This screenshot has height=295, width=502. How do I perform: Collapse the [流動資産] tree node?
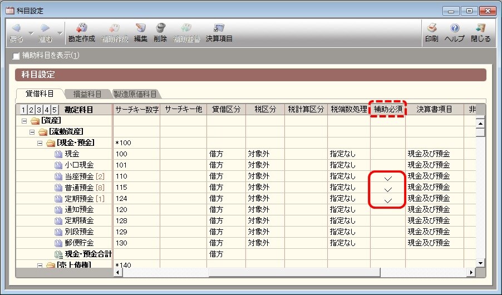(32, 132)
